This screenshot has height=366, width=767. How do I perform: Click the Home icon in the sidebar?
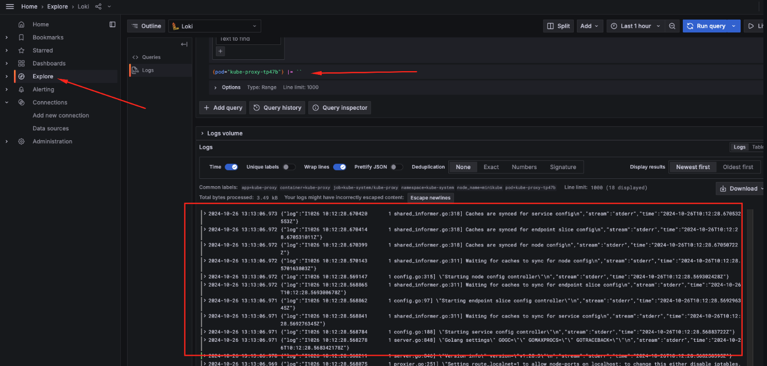click(21, 24)
